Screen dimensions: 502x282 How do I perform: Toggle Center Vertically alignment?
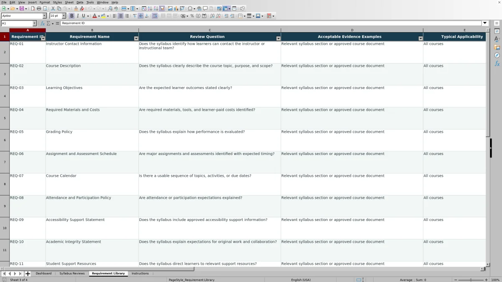[141, 16]
